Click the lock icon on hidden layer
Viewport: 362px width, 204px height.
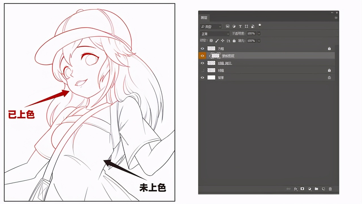[329, 70]
